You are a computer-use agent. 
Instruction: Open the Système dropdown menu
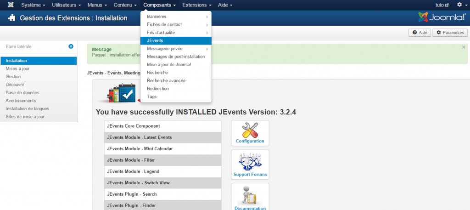point(33,5)
